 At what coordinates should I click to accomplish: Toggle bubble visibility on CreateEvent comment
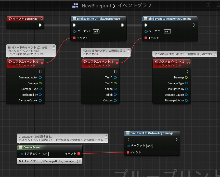point(106,138)
